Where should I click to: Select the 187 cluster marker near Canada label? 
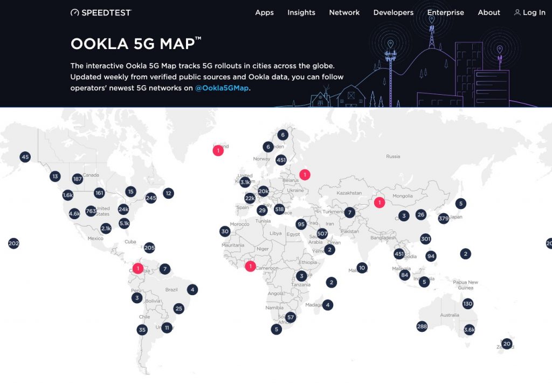[78, 179]
